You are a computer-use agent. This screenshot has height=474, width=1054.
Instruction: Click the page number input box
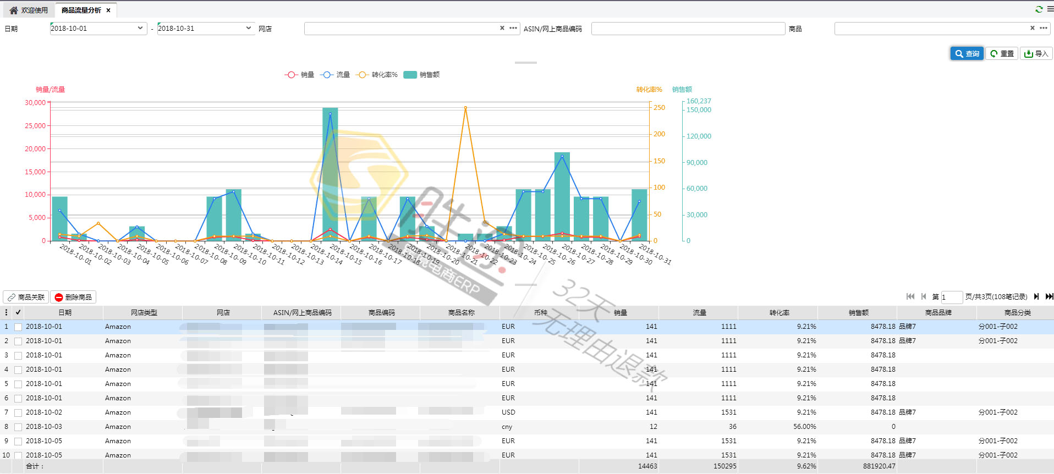click(952, 297)
